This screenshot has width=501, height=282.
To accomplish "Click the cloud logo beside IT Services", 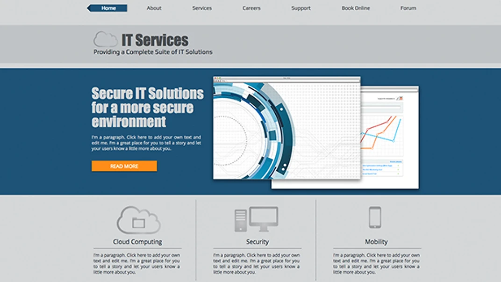I will pyautogui.click(x=105, y=39).
